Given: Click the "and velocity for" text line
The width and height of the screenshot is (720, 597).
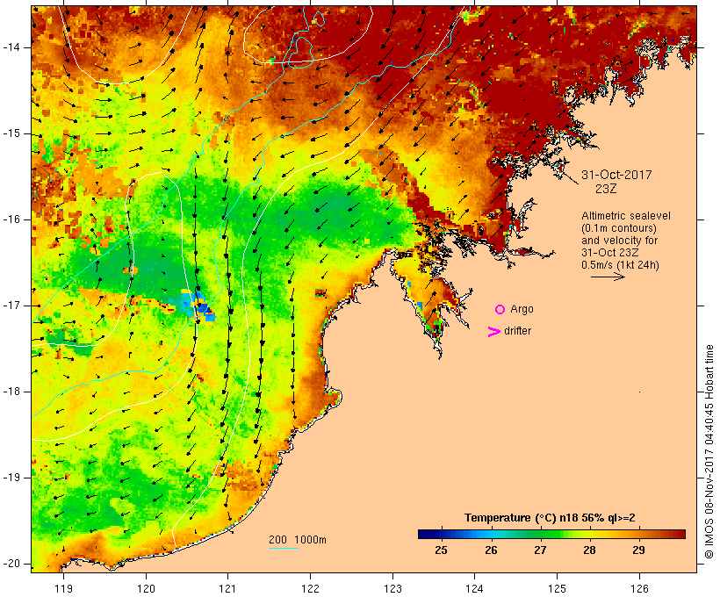Looking at the screenshot, I should click(x=619, y=241).
